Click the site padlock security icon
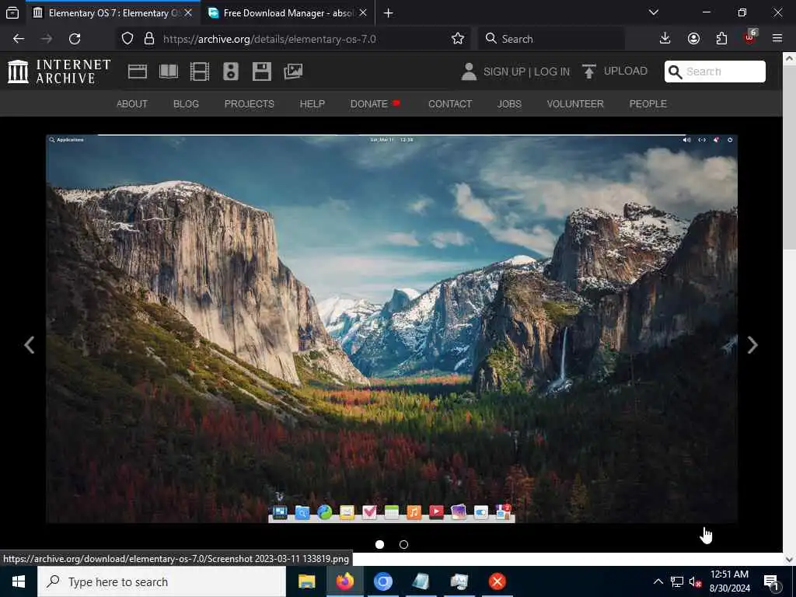796x597 pixels. pyautogui.click(x=148, y=39)
